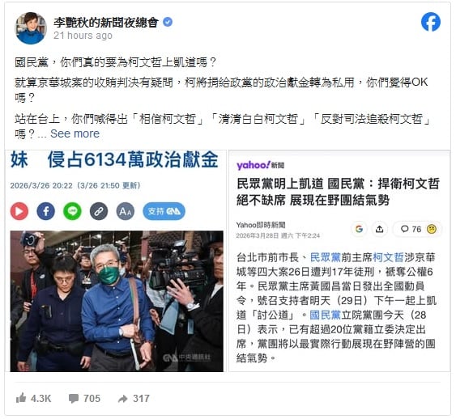Viewport: 456px width, 419px height.
Task: Open the Google icon in Yahoo article
Action: (x=359, y=229)
